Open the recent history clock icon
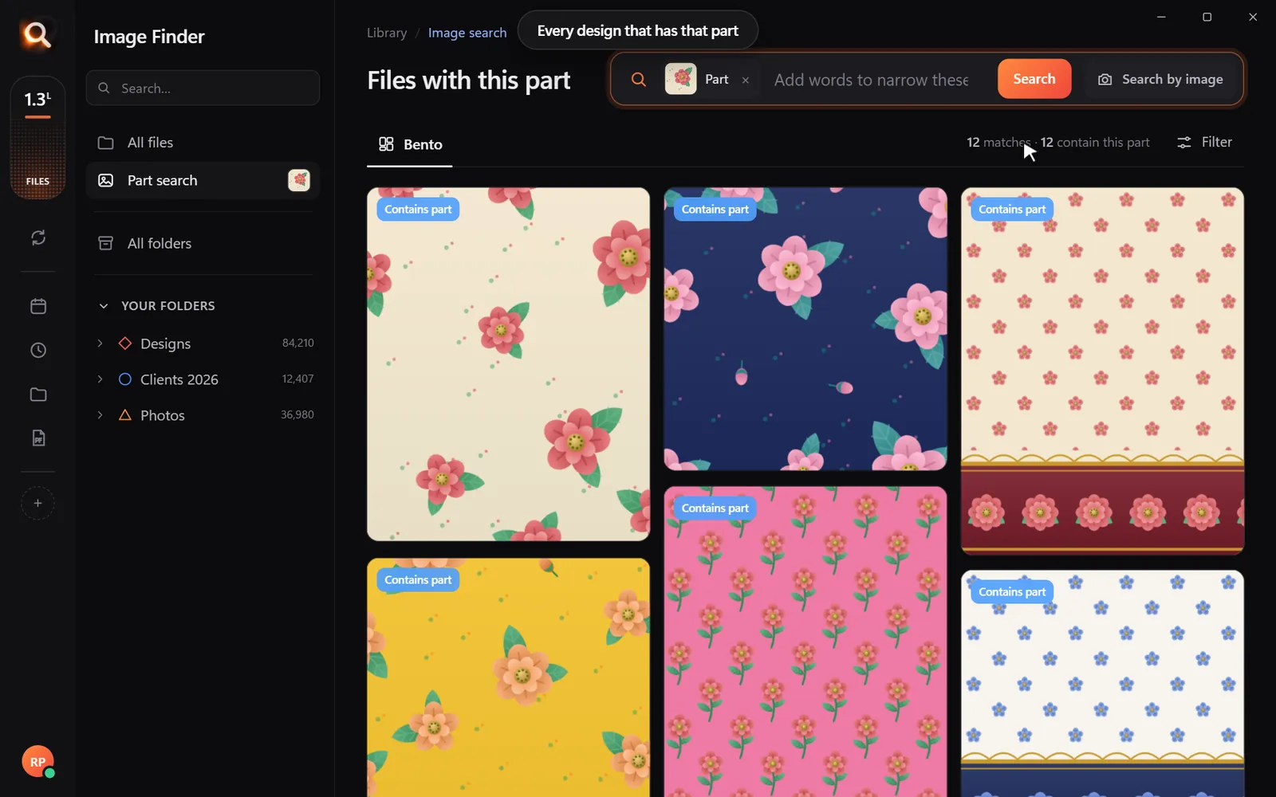This screenshot has width=1276, height=797. click(38, 350)
